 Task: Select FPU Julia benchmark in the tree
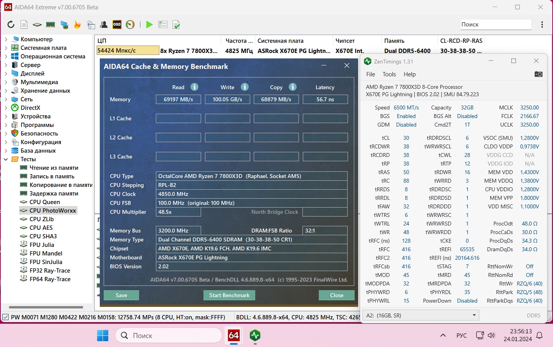coord(42,245)
